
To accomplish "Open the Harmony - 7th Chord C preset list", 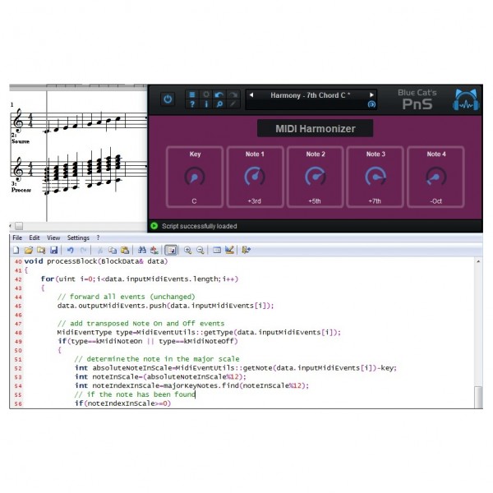I will (311, 95).
